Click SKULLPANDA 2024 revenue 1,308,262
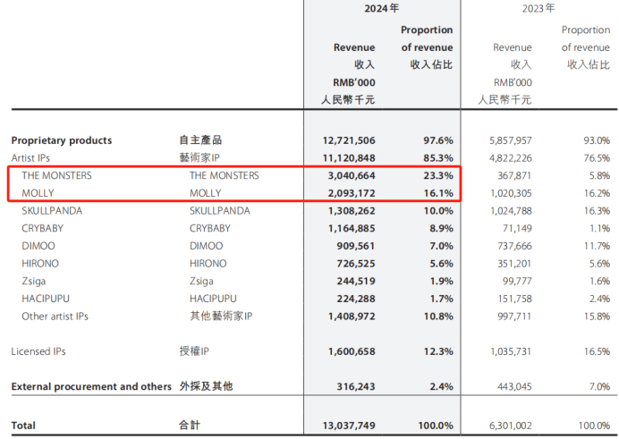The image size is (619, 439). (352, 211)
